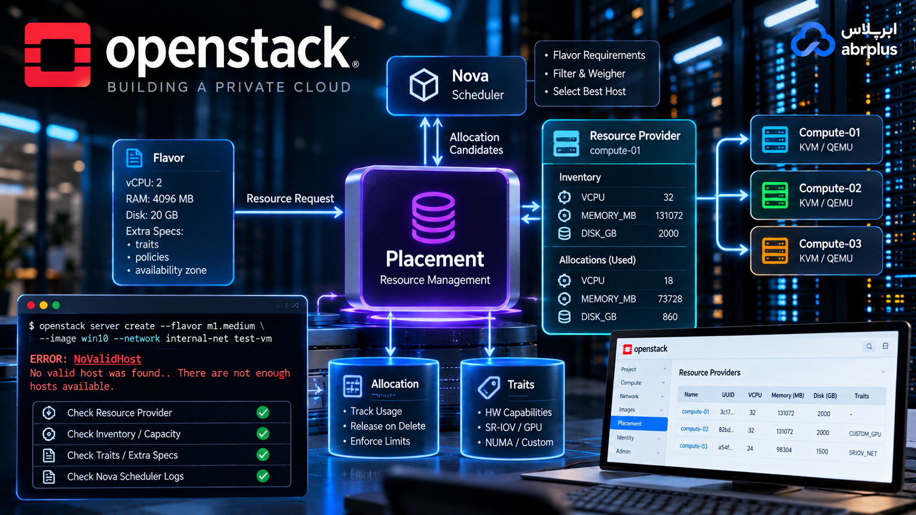Expand the Admin section chevron in the sidebar
This screenshot has height=515, width=916.
click(x=658, y=452)
